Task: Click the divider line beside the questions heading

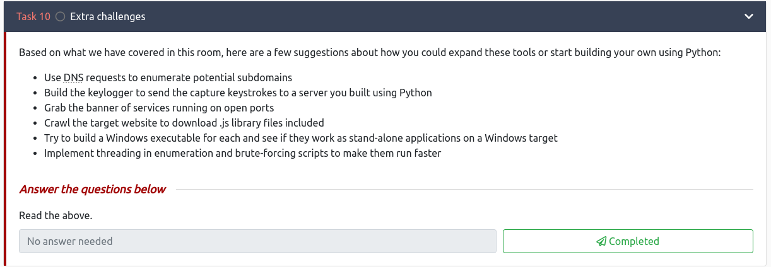Action: (464, 189)
